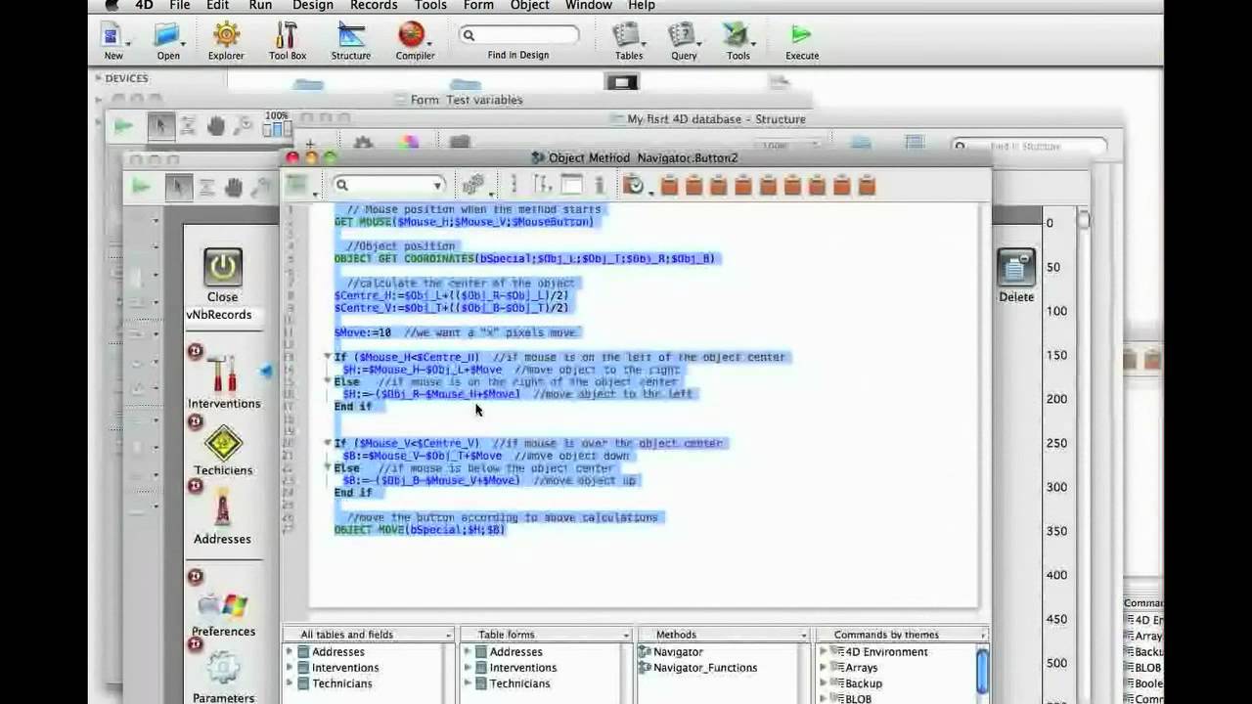1252x704 pixels.
Task: Click the Delete icon in the form
Action: (1015, 268)
